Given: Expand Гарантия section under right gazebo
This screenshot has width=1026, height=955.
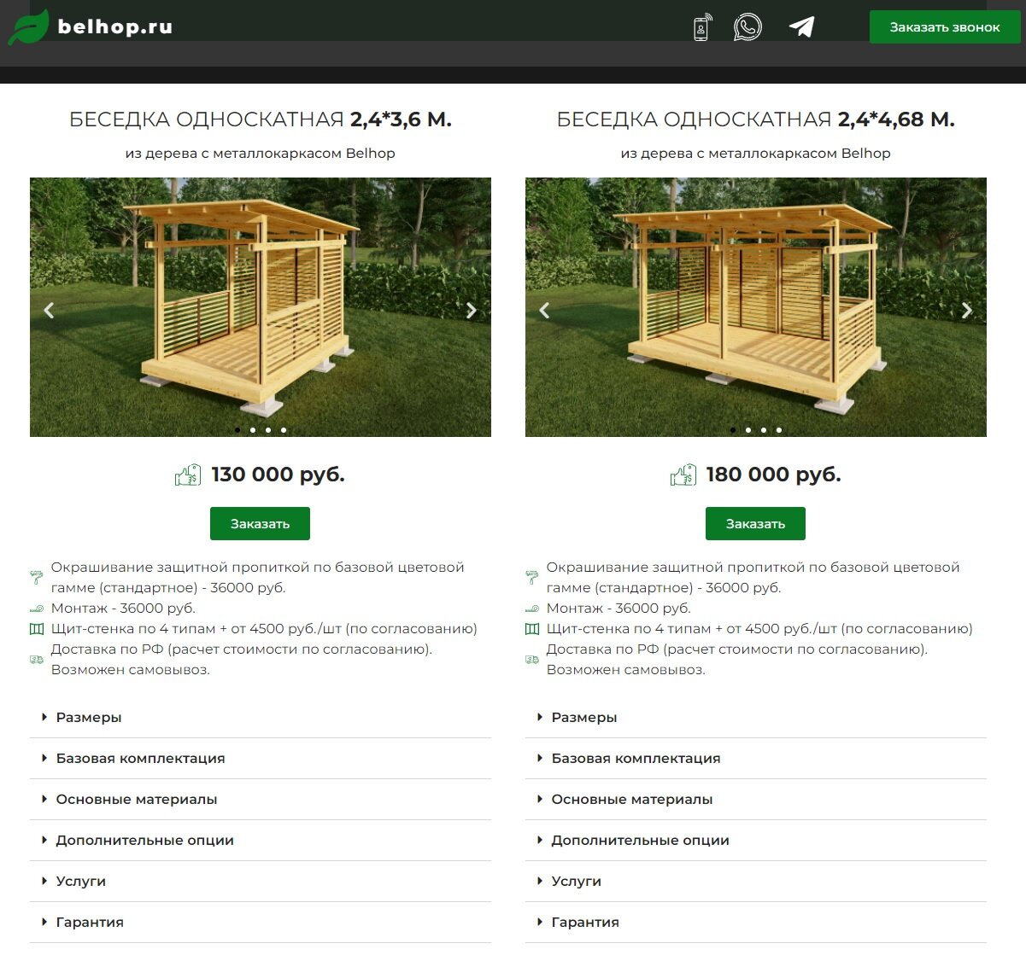Looking at the screenshot, I should (756, 923).
